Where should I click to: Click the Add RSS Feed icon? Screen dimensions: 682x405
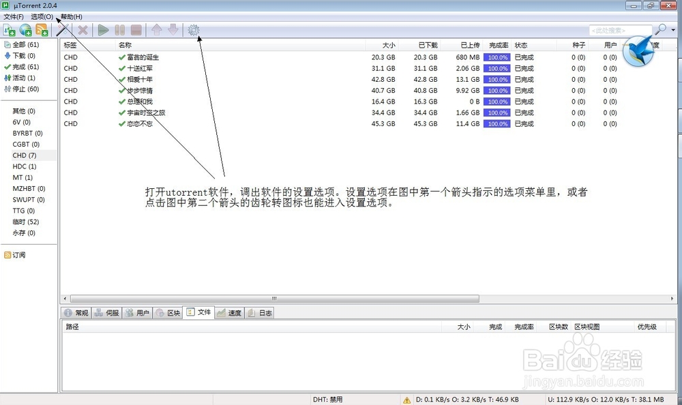tap(42, 30)
